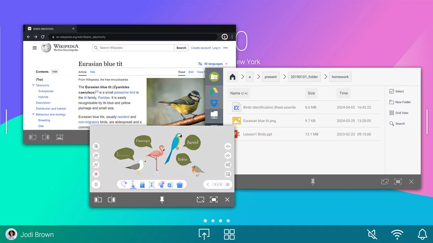Image resolution: width=433 pixels, height=243 pixels.
Task: Select the pen tool in whiteboard toolbar
Action: (x=133, y=185)
